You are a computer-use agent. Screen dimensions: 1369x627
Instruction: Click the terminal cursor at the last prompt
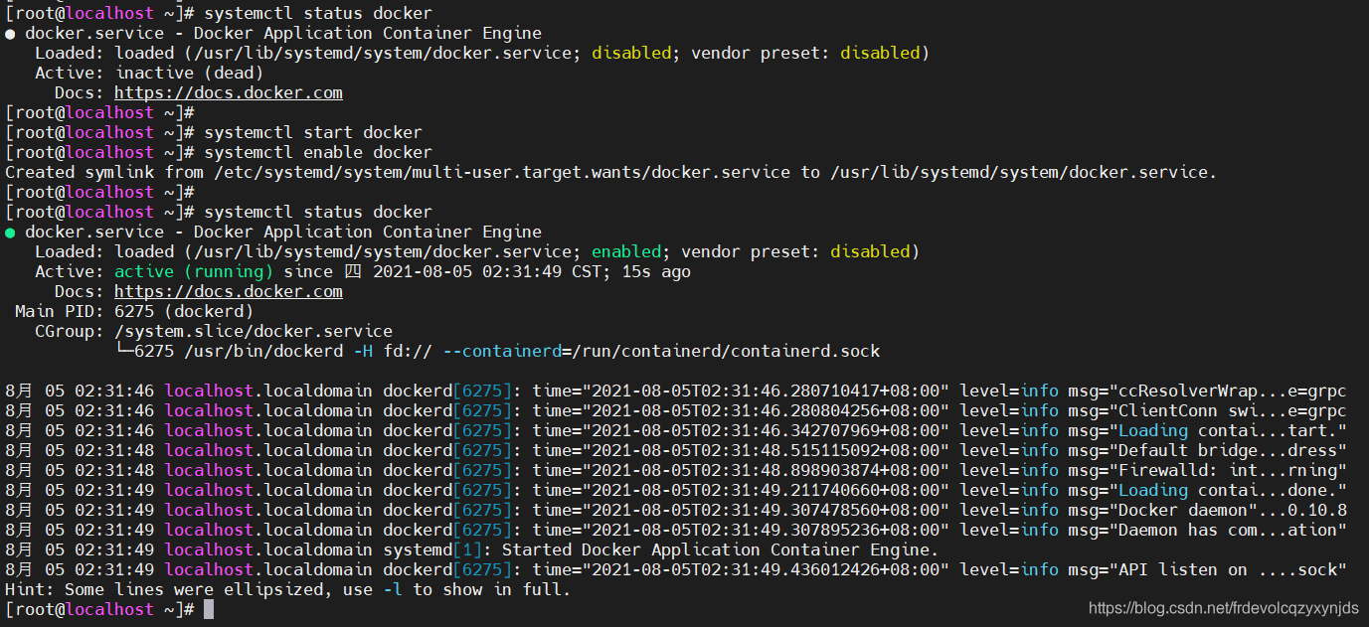pos(209,609)
